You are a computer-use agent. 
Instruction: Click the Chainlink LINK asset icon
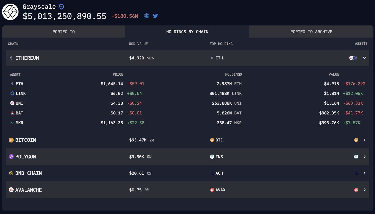[12, 93]
